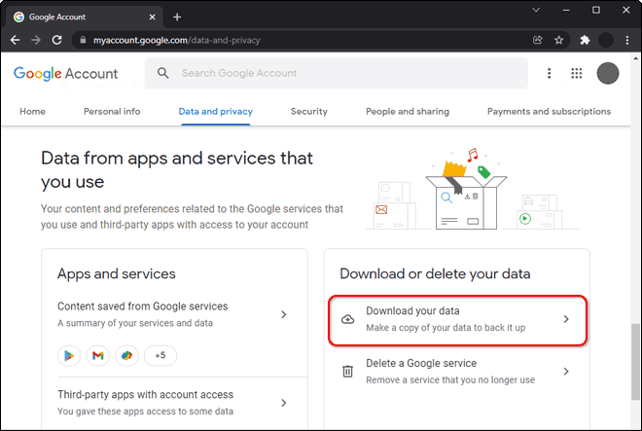The image size is (642, 431).
Task: Click Download your data option
Action: [457, 319]
